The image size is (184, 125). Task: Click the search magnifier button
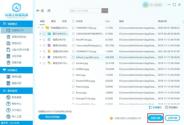click(105, 11)
